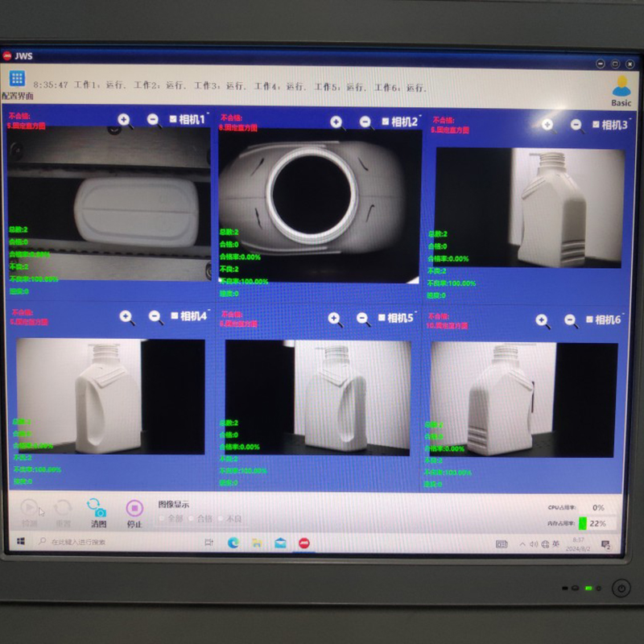
Task: Zoom out on the 相机5 view
Action: click(x=362, y=319)
